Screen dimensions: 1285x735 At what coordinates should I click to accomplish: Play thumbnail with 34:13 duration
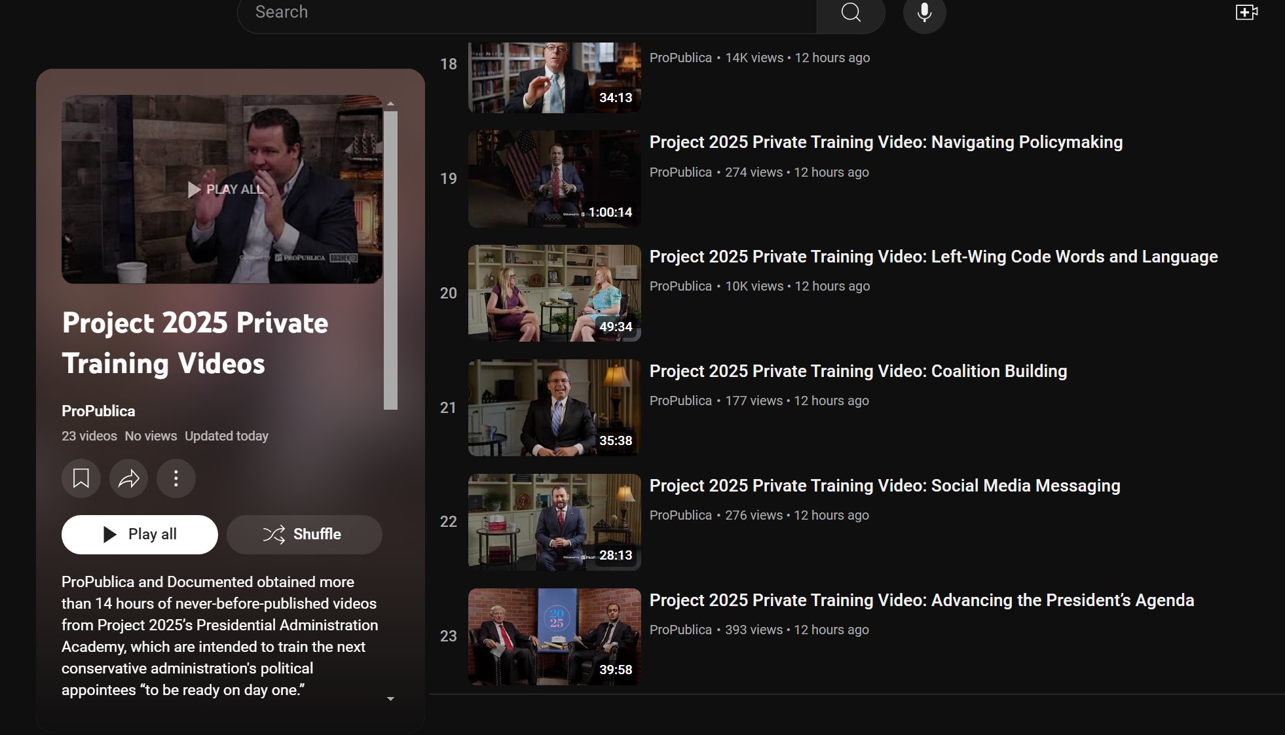pos(555,77)
